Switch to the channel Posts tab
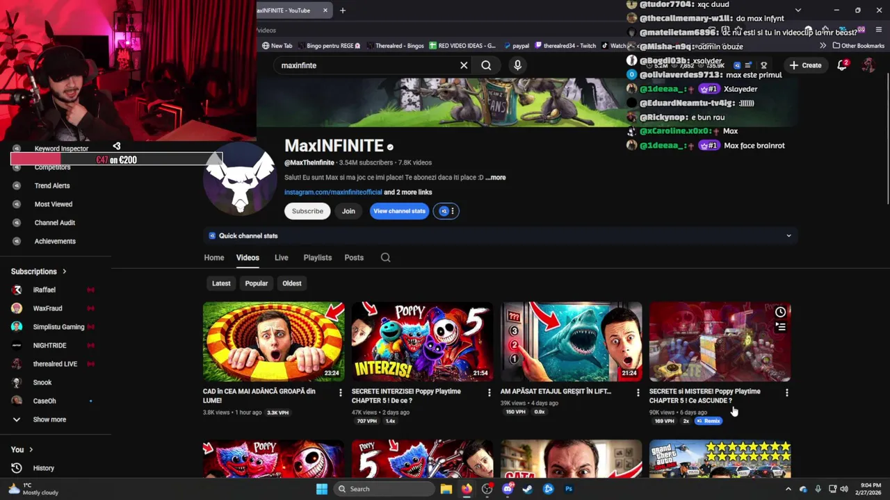890x500 pixels. [x=354, y=258]
